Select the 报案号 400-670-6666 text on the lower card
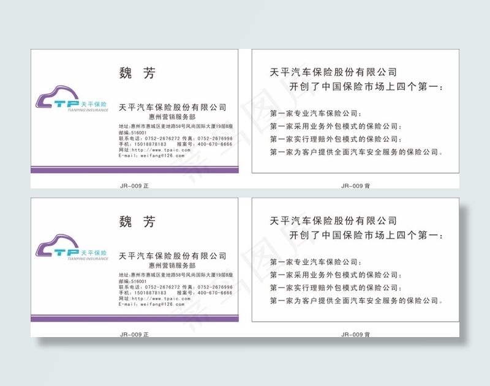This screenshot has height=386, width=490. pos(205,292)
